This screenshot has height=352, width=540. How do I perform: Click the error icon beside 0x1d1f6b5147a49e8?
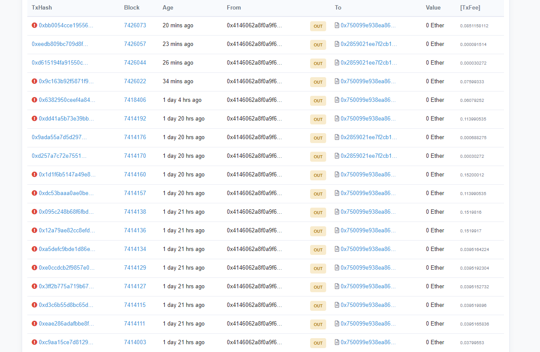pyautogui.click(x=35, y=174)
